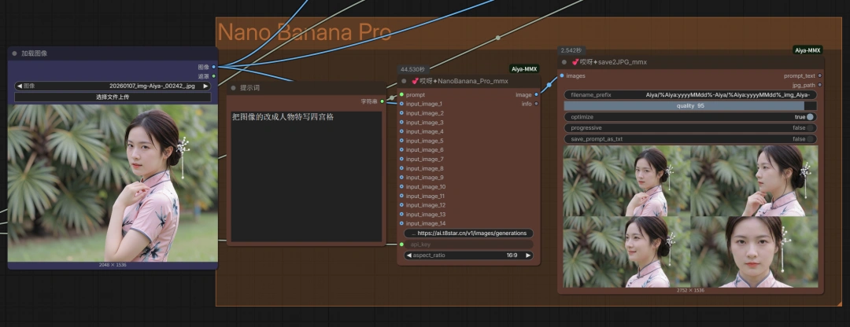The height and width of the screenshot is (327, 850).
Task: Collapse the 加载图像 node via its dot
Action: pyautogui.click(x=15, y=53)
